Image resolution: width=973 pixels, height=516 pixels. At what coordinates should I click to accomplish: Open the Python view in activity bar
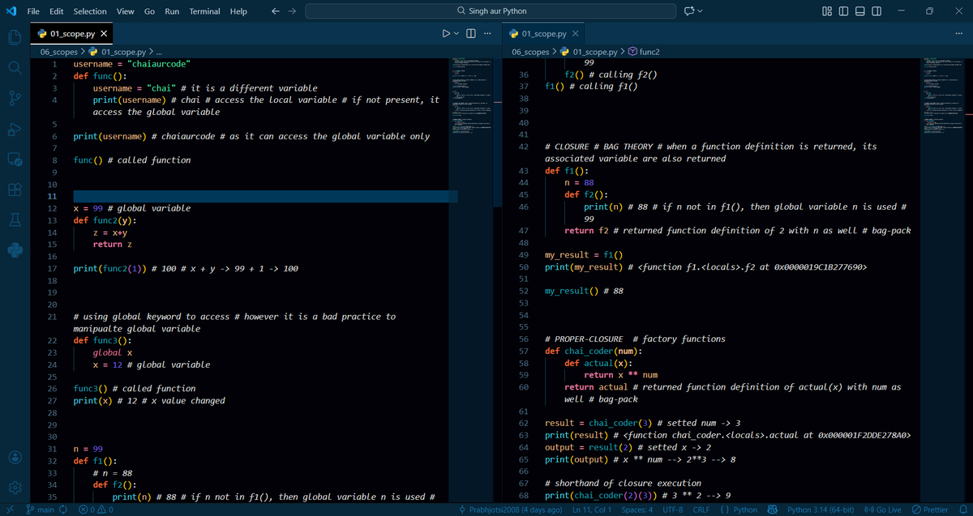click(15, 249)
